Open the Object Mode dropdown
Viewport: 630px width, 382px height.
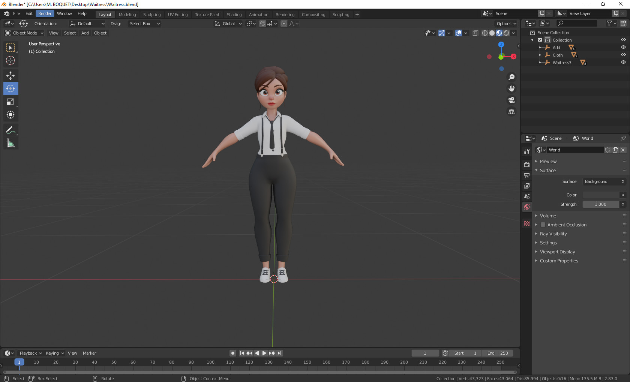pos(24,33)
